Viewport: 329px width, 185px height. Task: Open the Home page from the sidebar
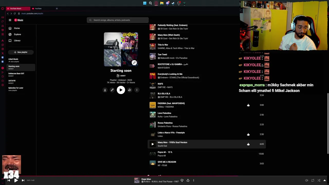coord(14,28)
